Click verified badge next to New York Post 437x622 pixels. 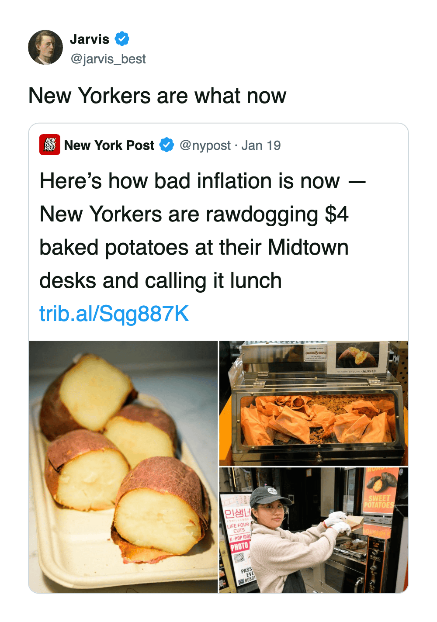coord(166,145)
